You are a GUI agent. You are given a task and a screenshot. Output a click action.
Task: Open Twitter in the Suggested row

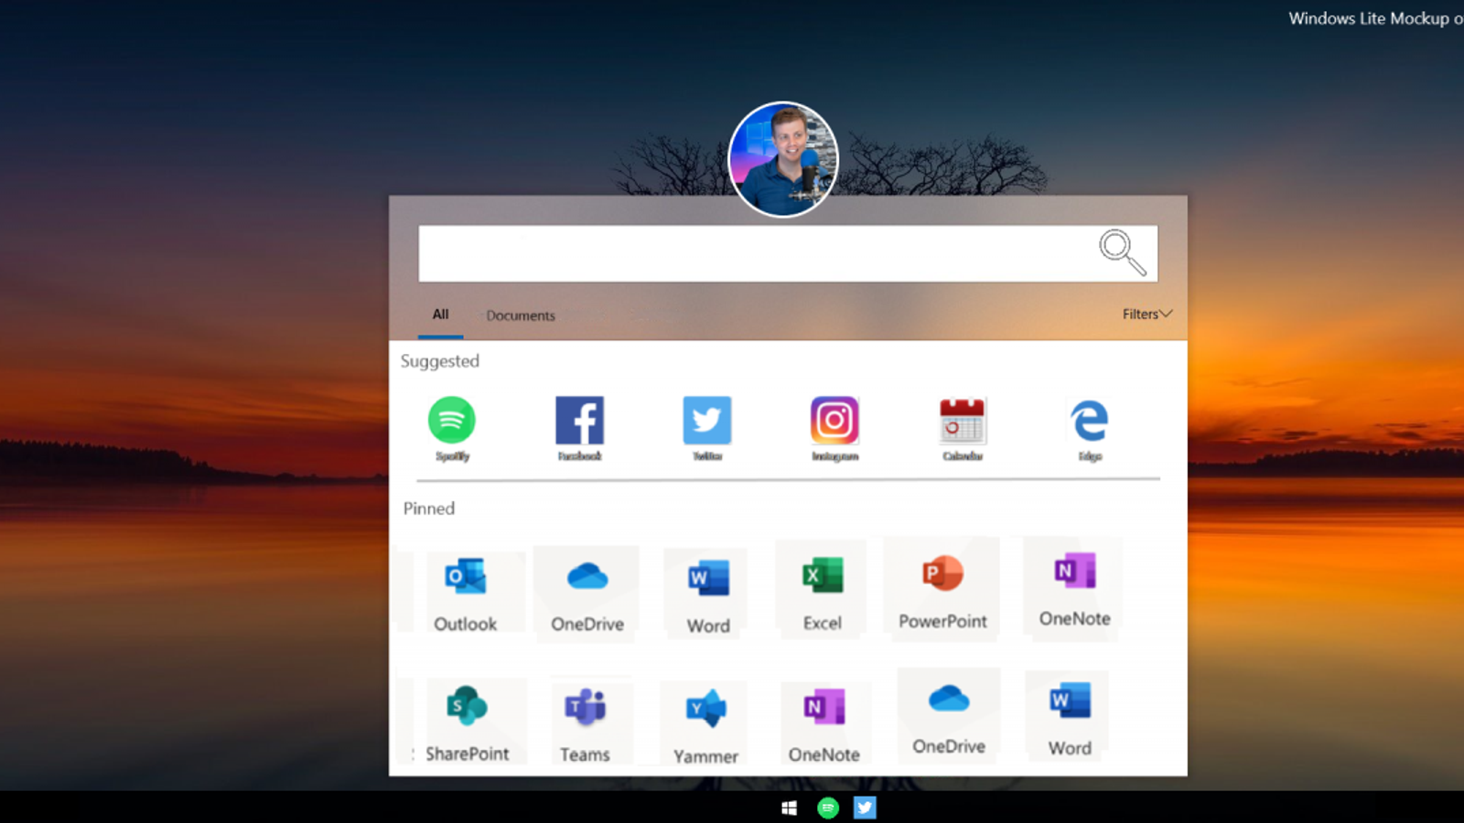(707, 428)
